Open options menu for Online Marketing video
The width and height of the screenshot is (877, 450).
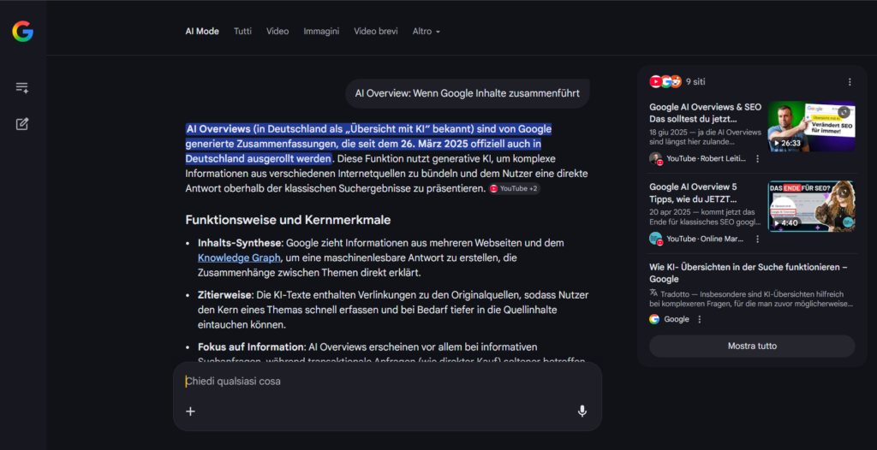click(758, 239)
